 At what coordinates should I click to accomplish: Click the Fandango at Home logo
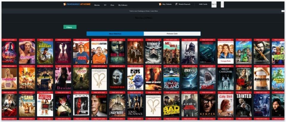77,4
